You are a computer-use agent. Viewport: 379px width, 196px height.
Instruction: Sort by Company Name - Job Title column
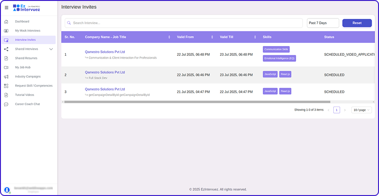(169, 37)
